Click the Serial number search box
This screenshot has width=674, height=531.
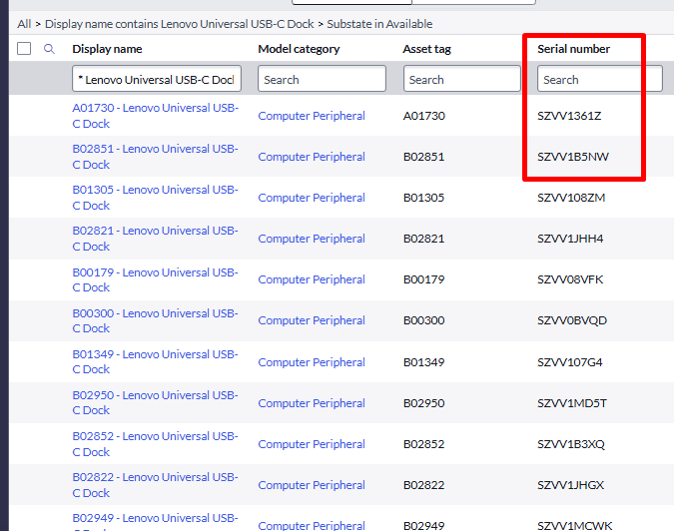point(599,79)
